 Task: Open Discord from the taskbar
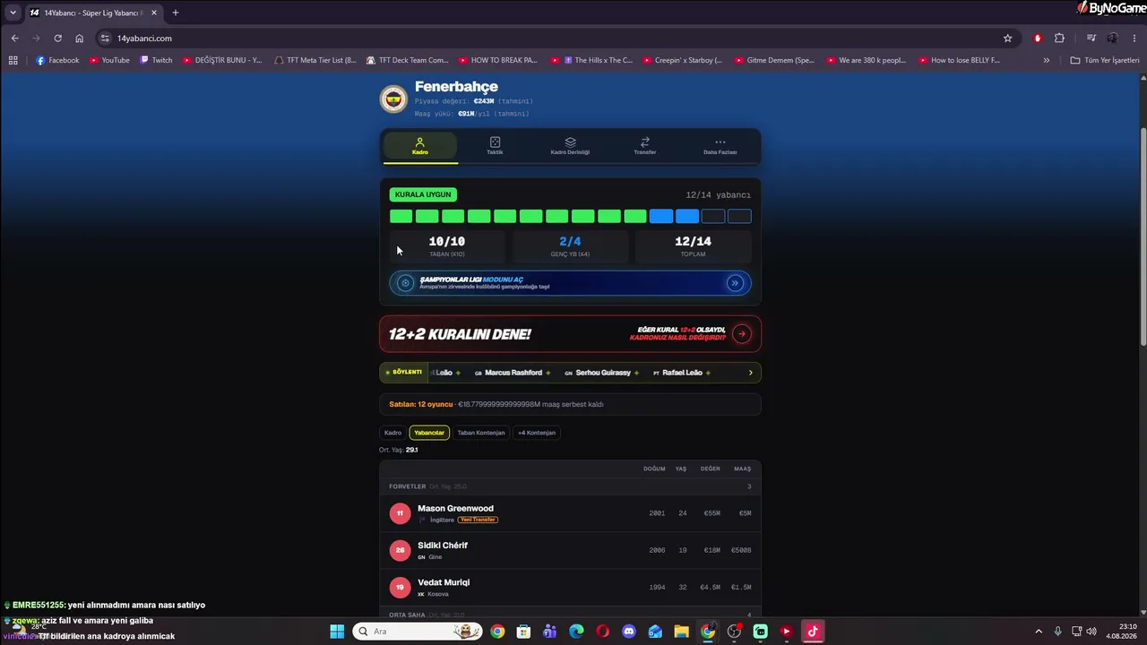pos(629,632)
